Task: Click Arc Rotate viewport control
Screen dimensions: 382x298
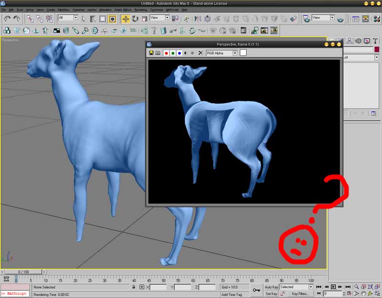Action: 371,294
